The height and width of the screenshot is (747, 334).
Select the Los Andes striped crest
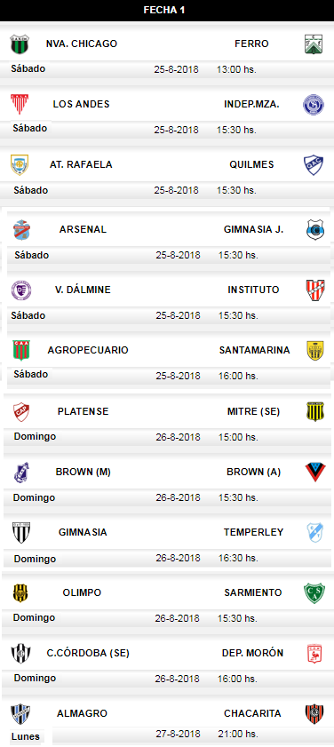(x=20, y=104)
